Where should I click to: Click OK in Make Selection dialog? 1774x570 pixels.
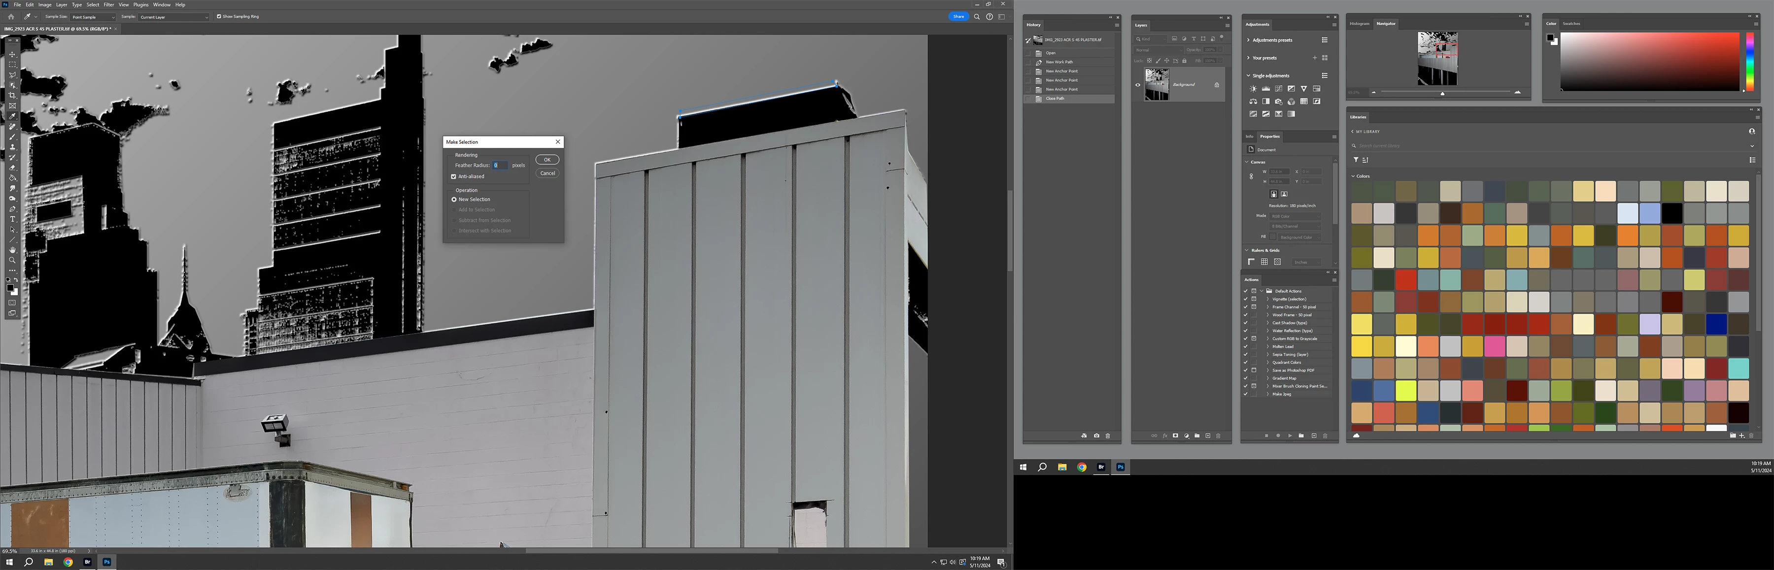pos(547,160)
